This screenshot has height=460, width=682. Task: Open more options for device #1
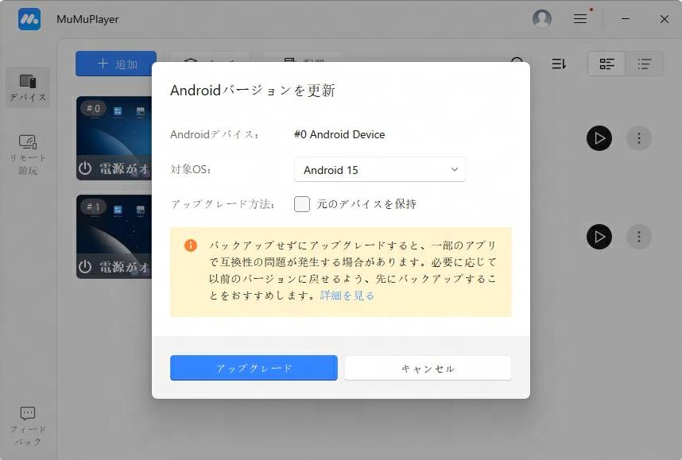pos(639,237)
